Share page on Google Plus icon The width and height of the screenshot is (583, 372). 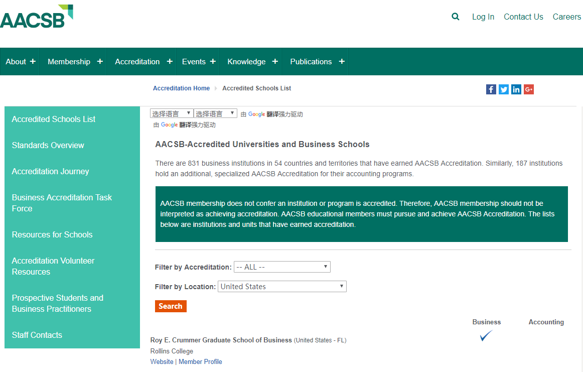pos(529,89)
